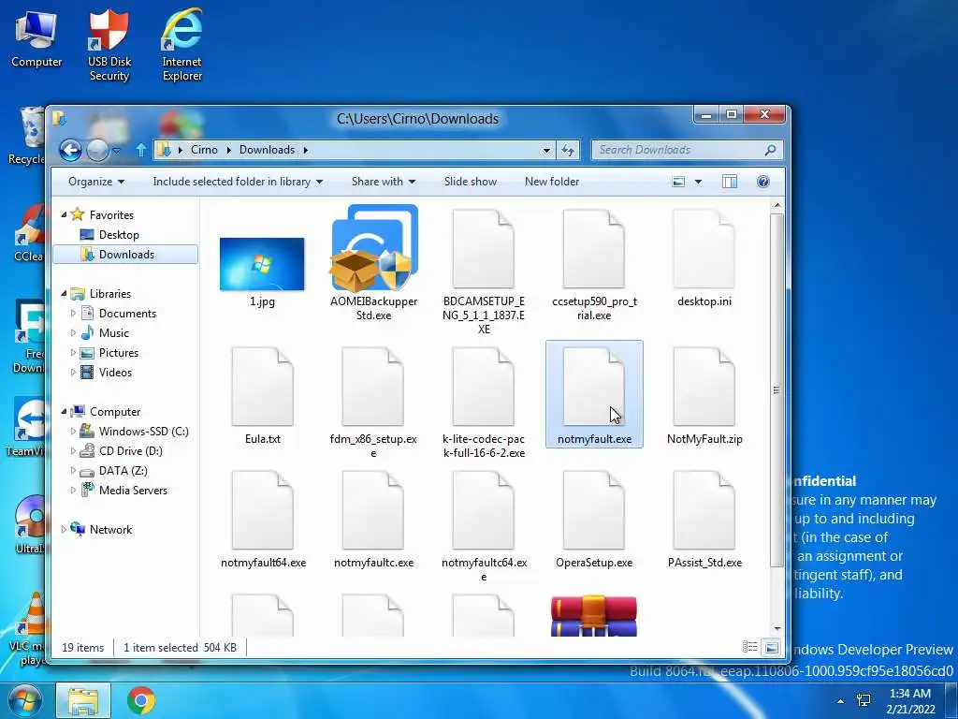Open address bar history dropdown

(x=546, y=151)
